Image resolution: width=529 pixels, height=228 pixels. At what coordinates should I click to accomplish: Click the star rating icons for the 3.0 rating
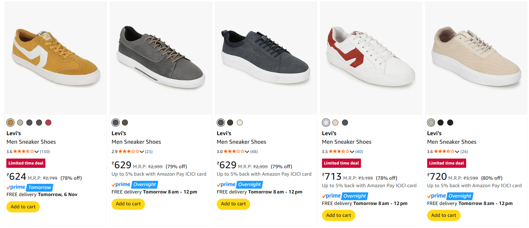coord(234,152)
